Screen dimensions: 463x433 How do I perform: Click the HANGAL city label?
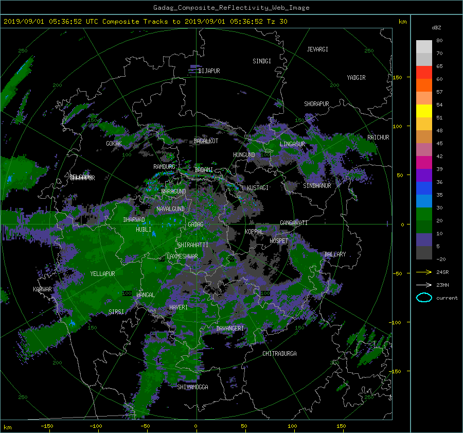click(x=145, y=295)
